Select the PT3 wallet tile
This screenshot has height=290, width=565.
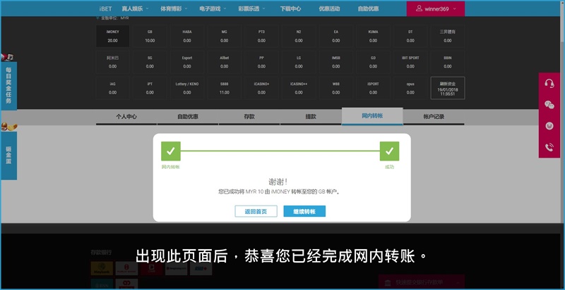[x=261, y=36]
